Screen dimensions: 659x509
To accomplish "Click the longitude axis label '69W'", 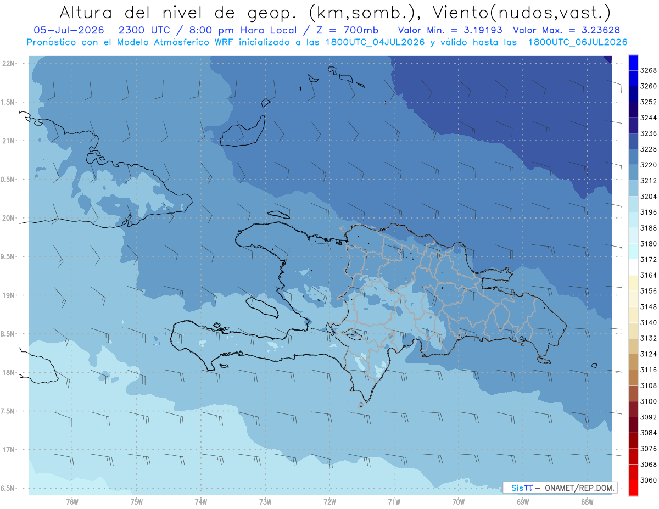I will click(x=523, y=501).
